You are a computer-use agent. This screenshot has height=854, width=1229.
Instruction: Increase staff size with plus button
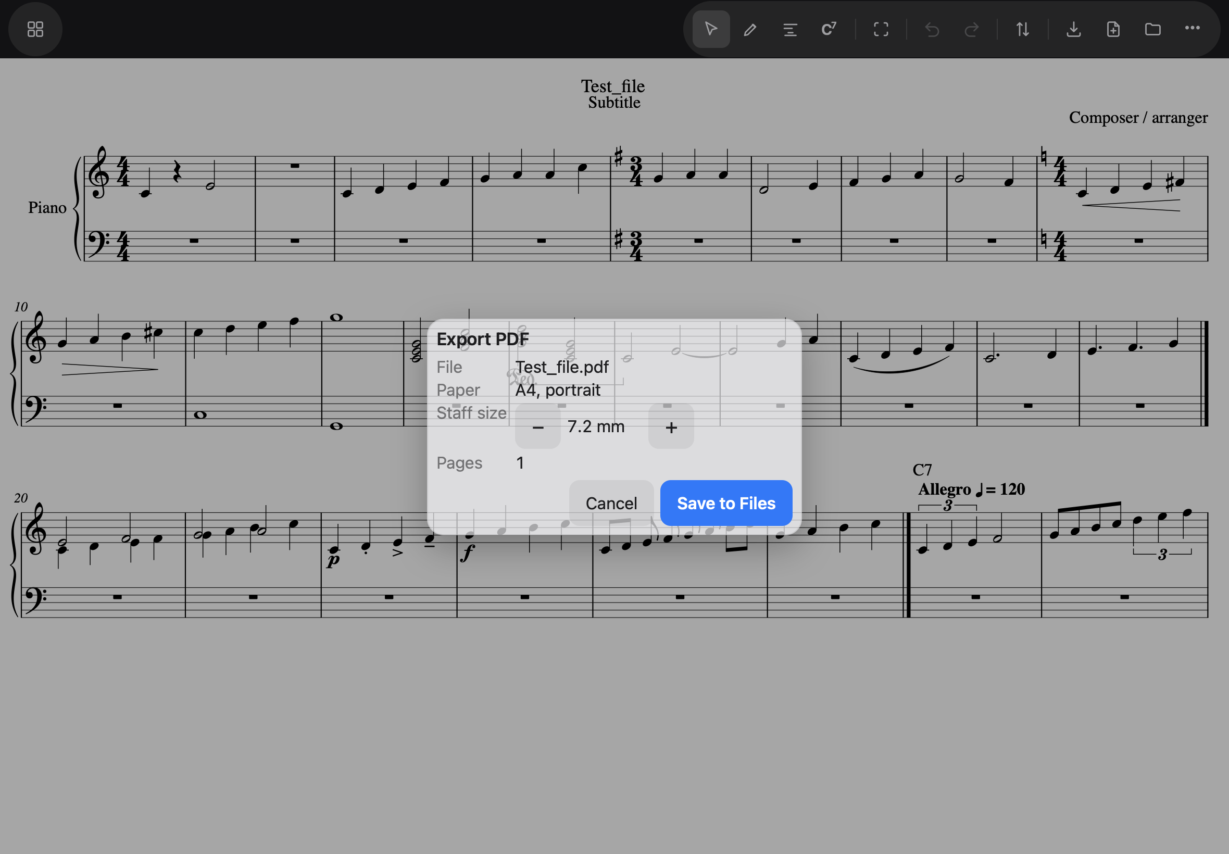pyautogui.click(x=671, y=426)
